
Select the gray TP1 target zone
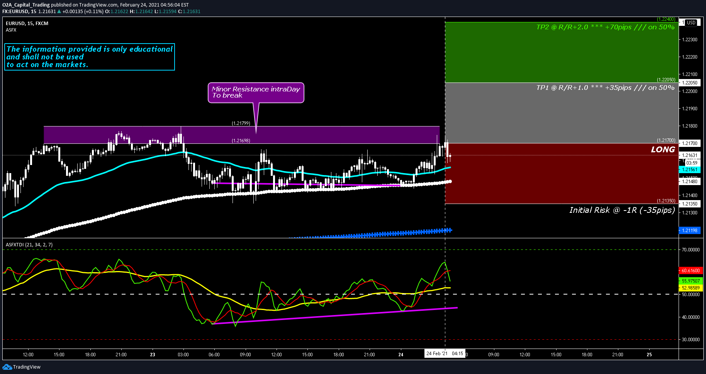(x=562, y=113)
